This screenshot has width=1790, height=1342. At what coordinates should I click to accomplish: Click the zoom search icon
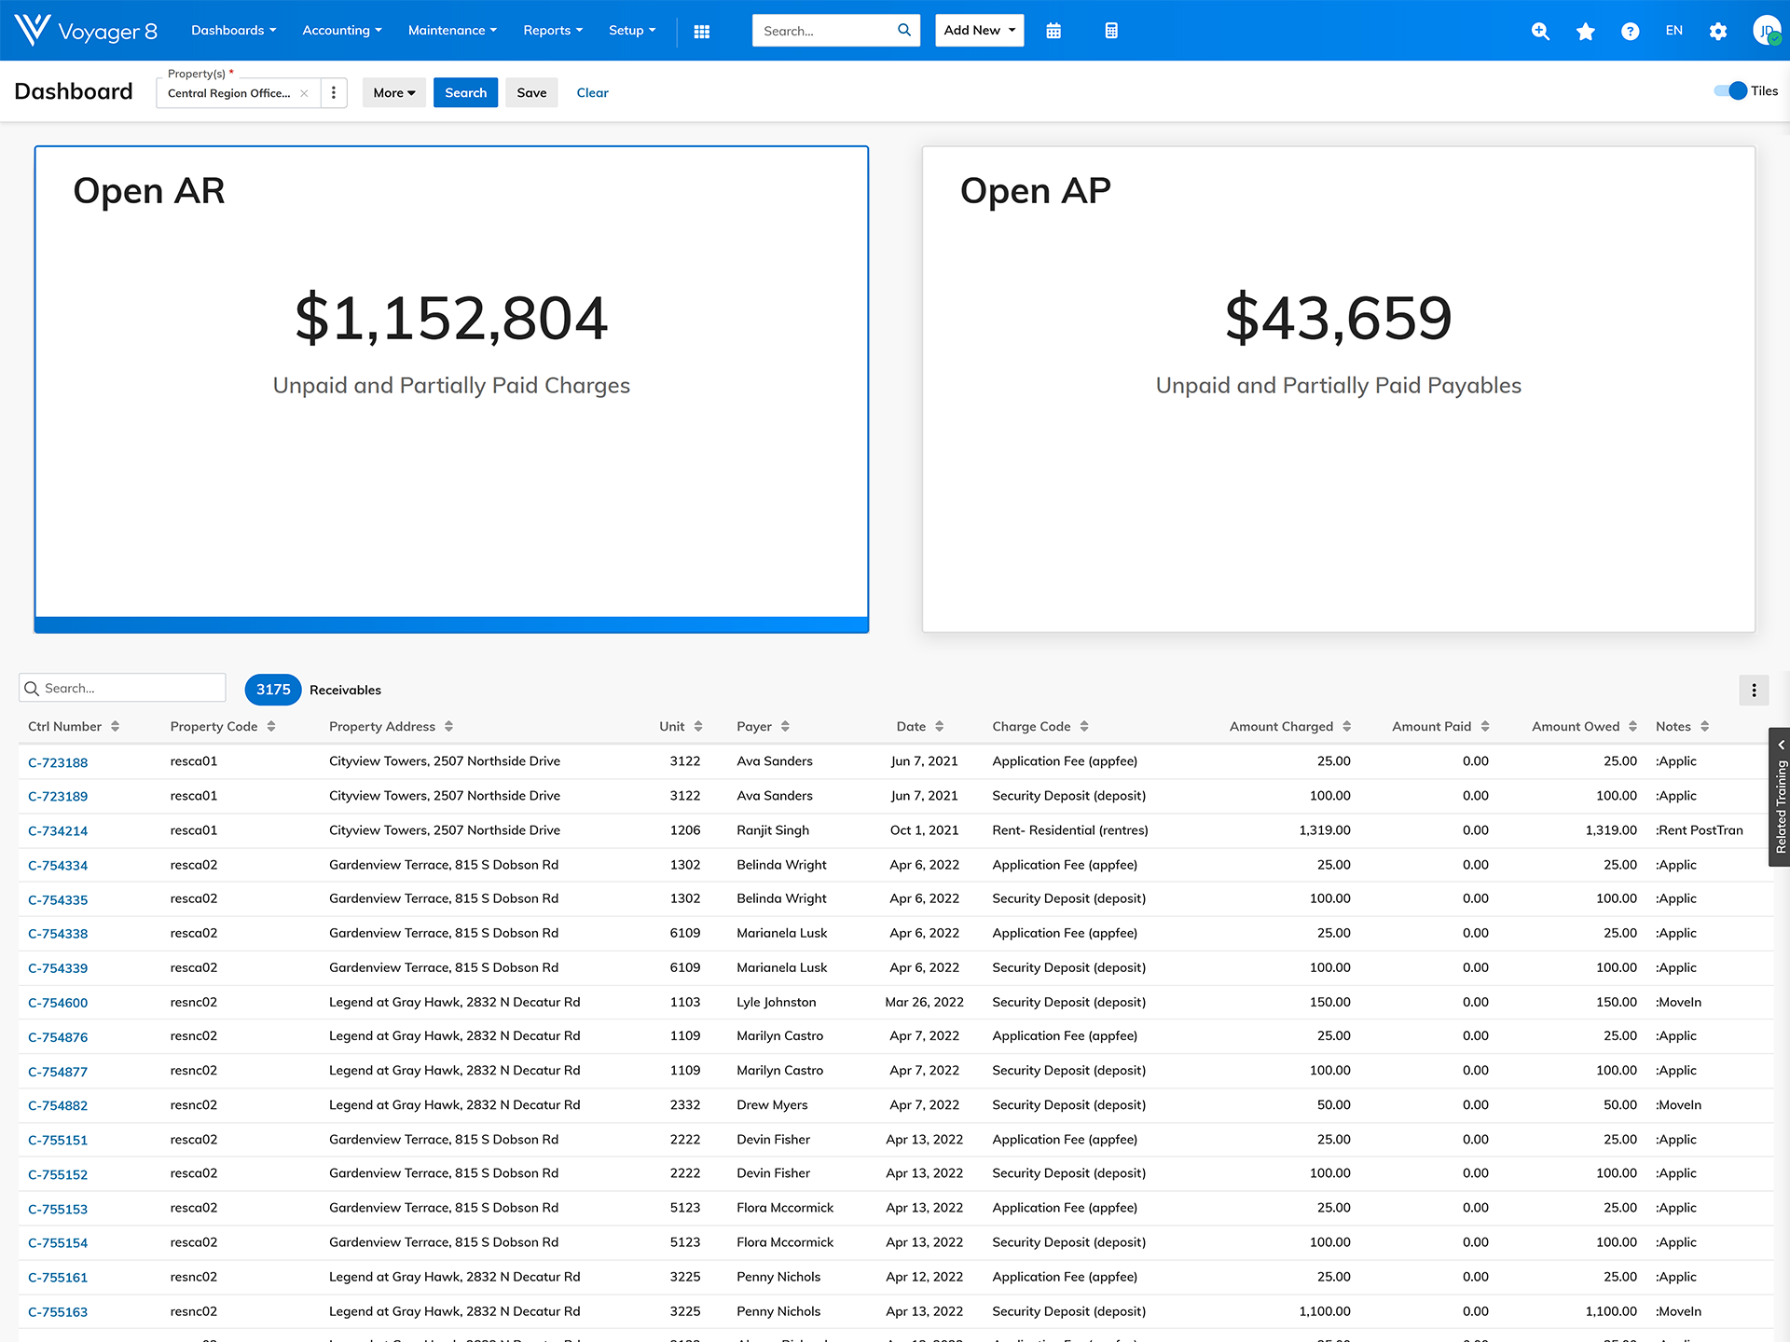pos(1540,32)
